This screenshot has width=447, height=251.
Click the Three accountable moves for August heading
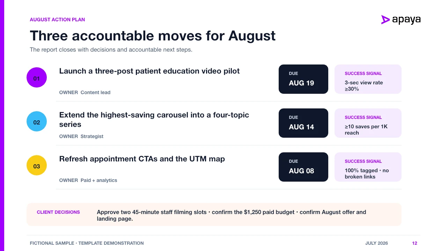coord(153,36)
